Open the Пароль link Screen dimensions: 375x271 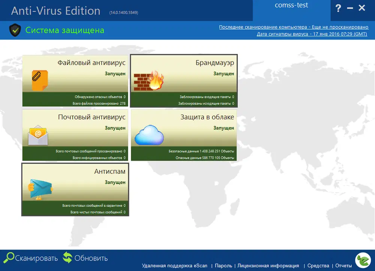[x=223, y=265]
